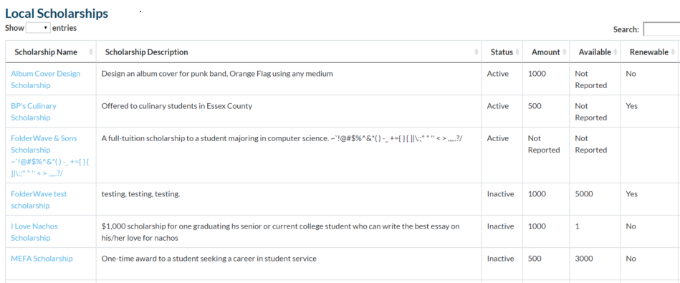Open Album Cover Design Scholarship link
680x283 pixels.
coord(46,80)
